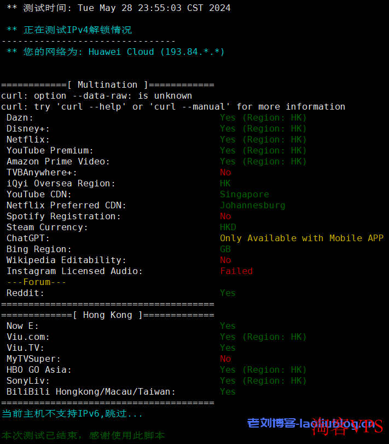Viewport: 389px width, 444px height.
Task: Click the Forum divider label
Action: click(36, 282)
